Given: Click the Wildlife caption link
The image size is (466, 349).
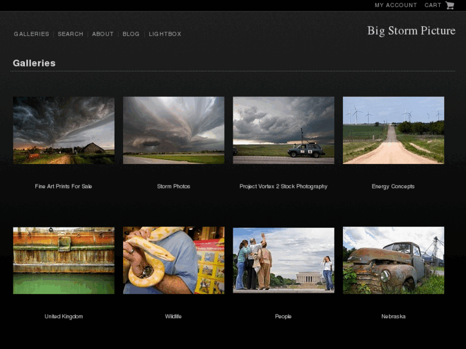Looking at the screenshot, I should 173,316.
